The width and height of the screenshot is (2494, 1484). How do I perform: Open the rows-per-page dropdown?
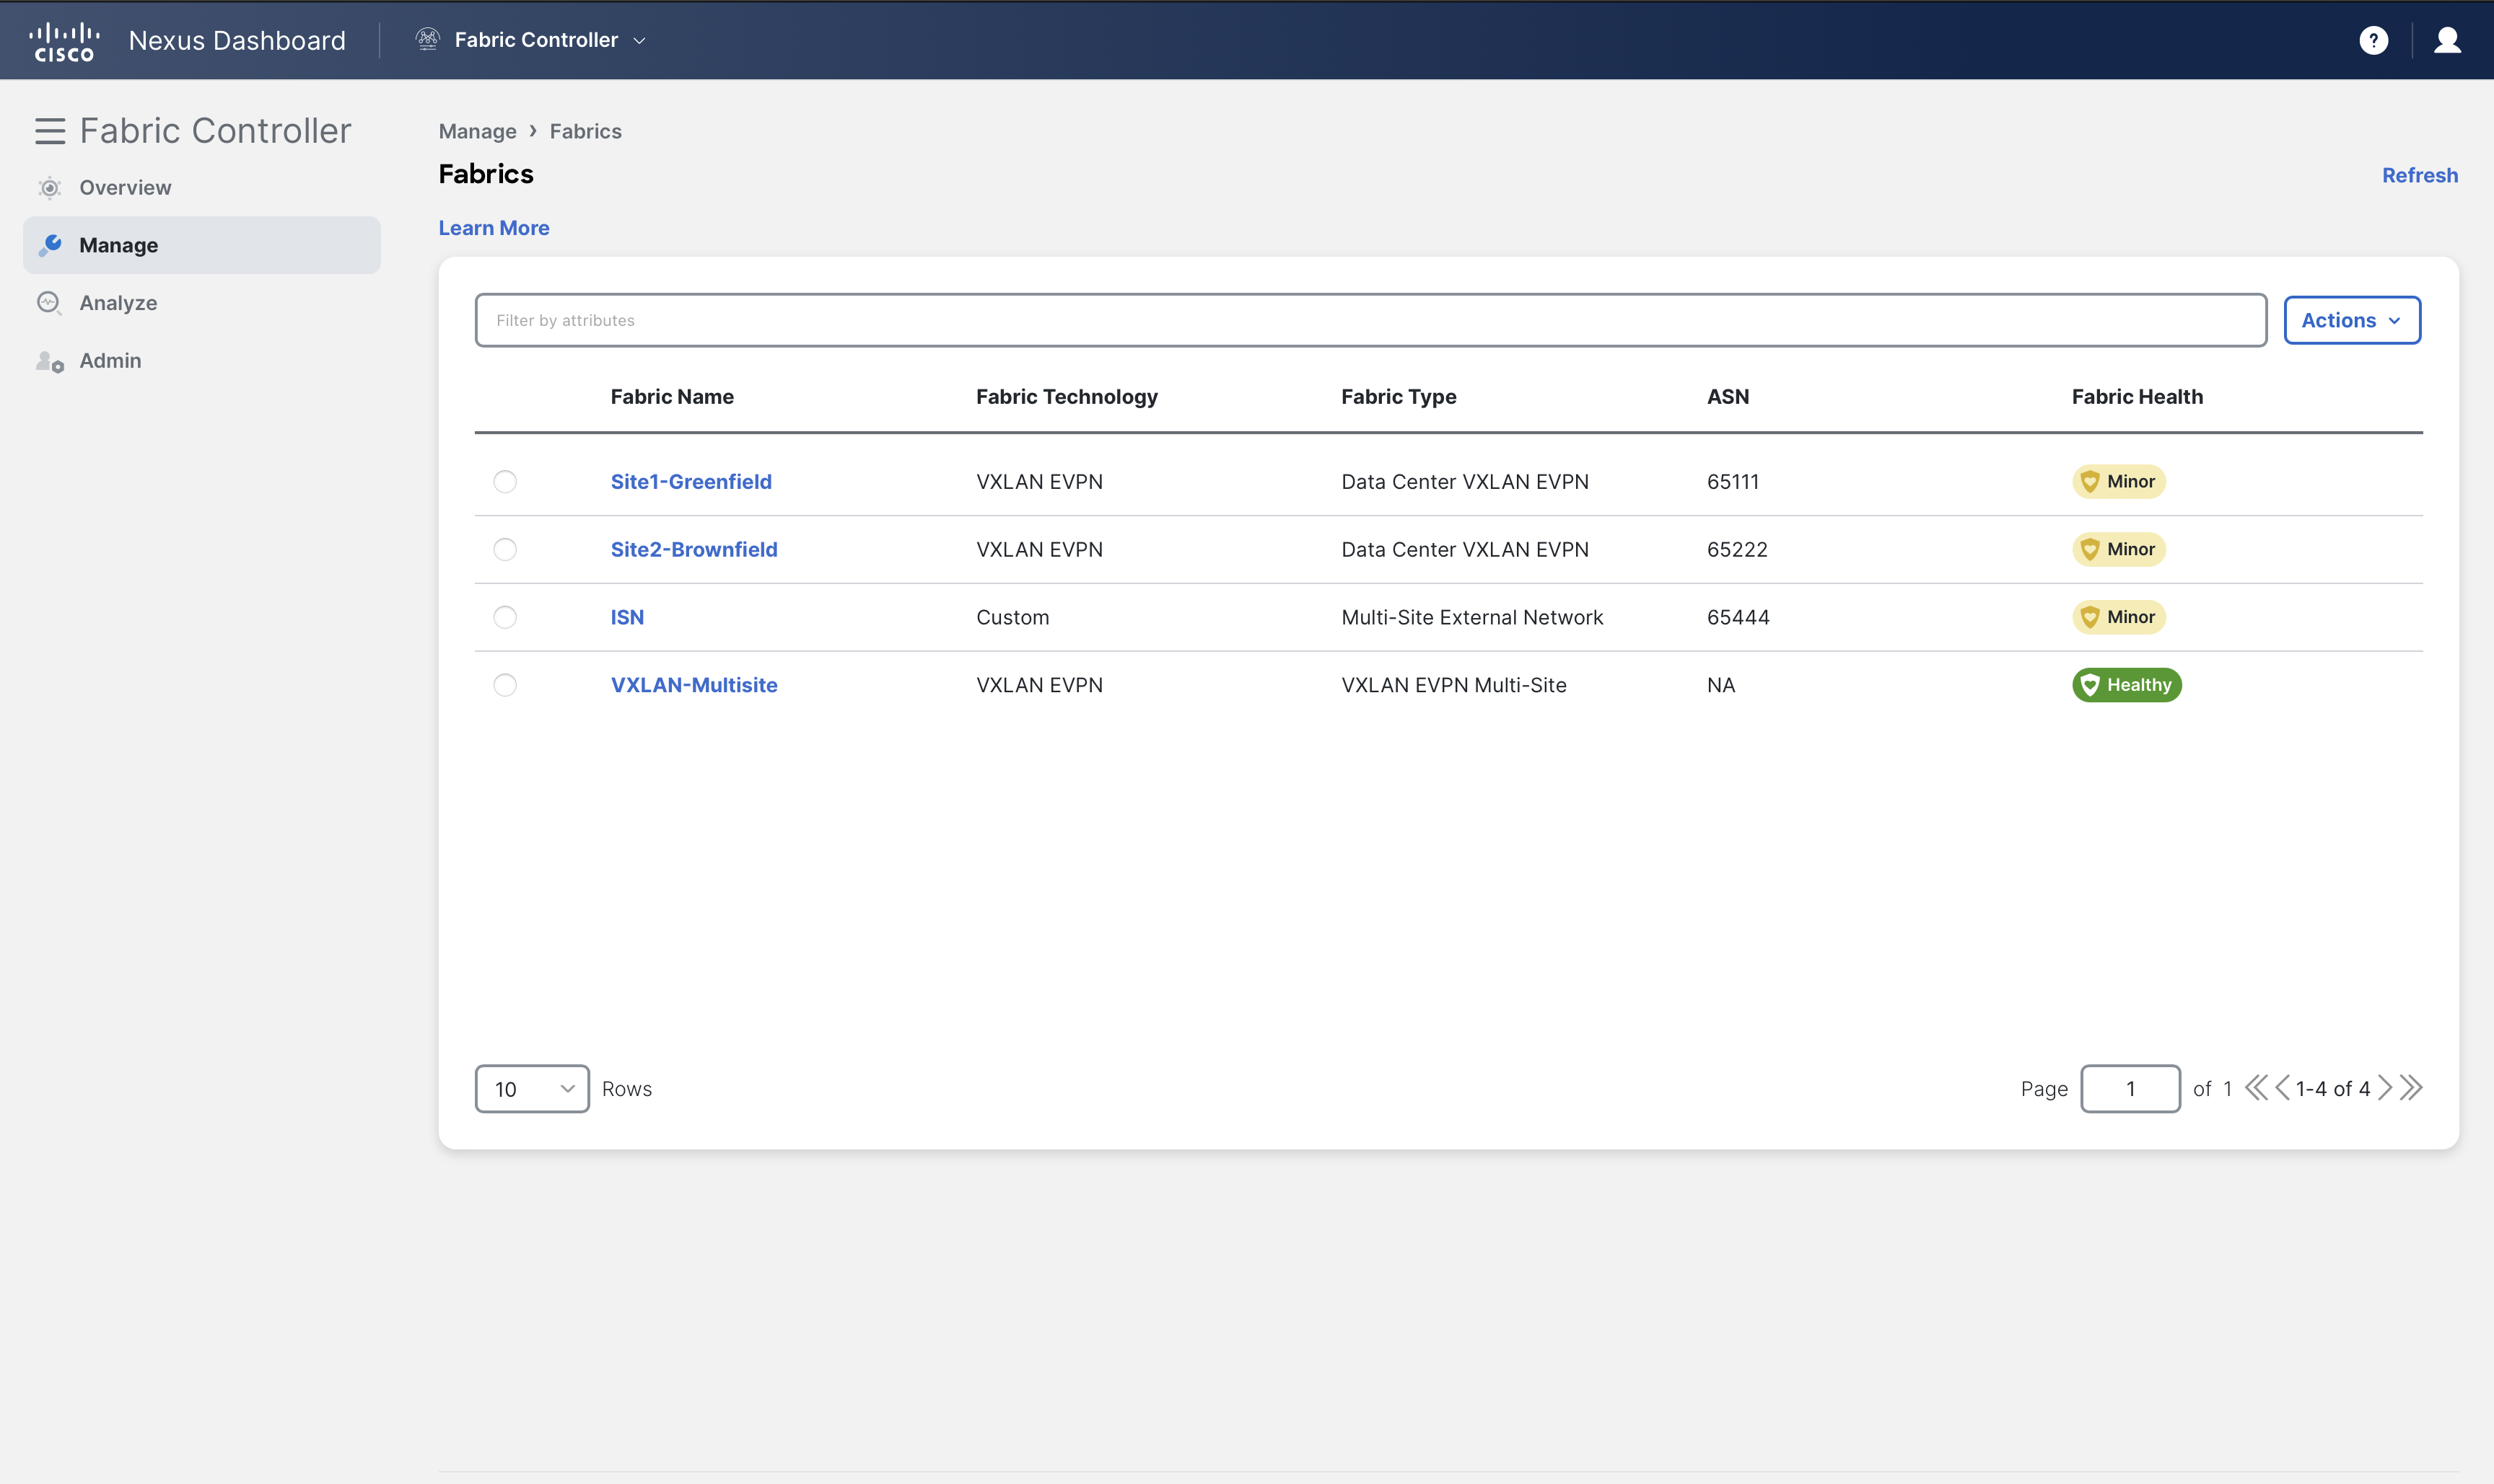pos(533,1089)
